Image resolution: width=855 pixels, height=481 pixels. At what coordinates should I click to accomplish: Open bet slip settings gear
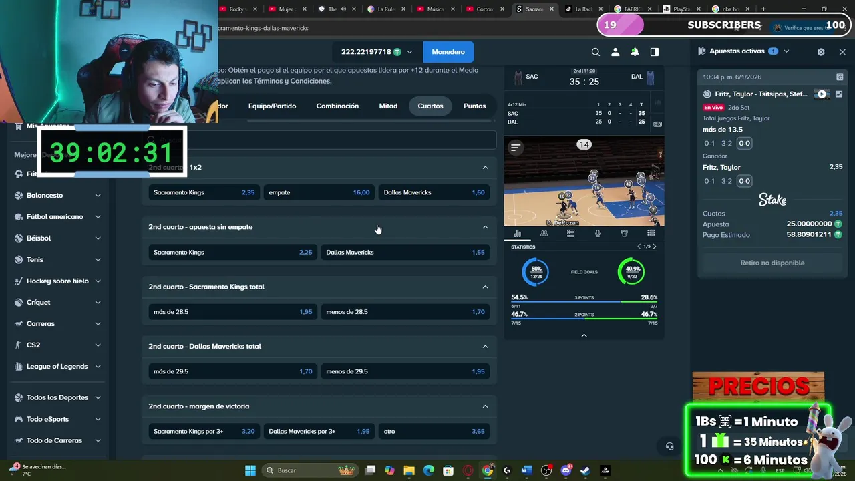821,51
